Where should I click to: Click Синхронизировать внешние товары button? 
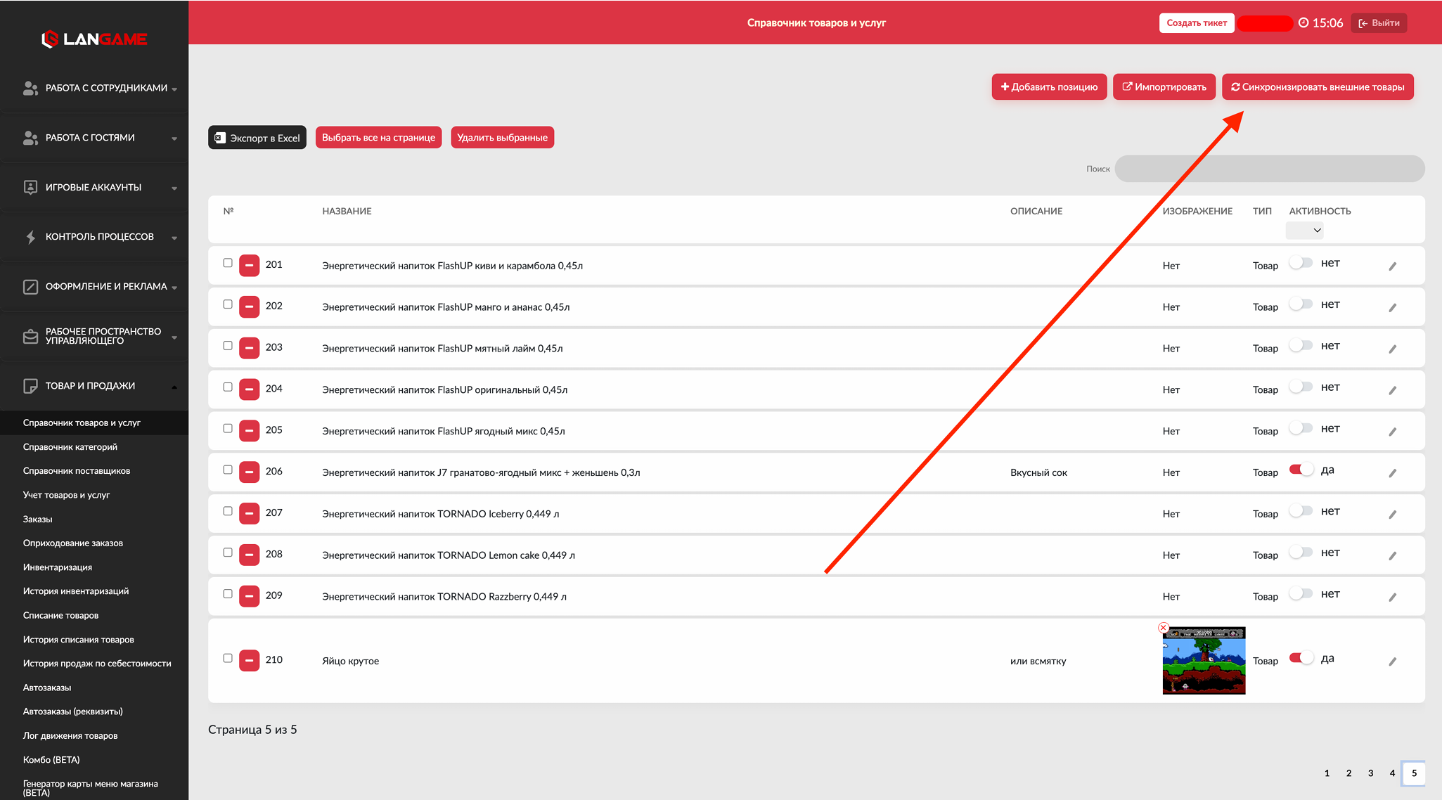tap(1318, 87)
